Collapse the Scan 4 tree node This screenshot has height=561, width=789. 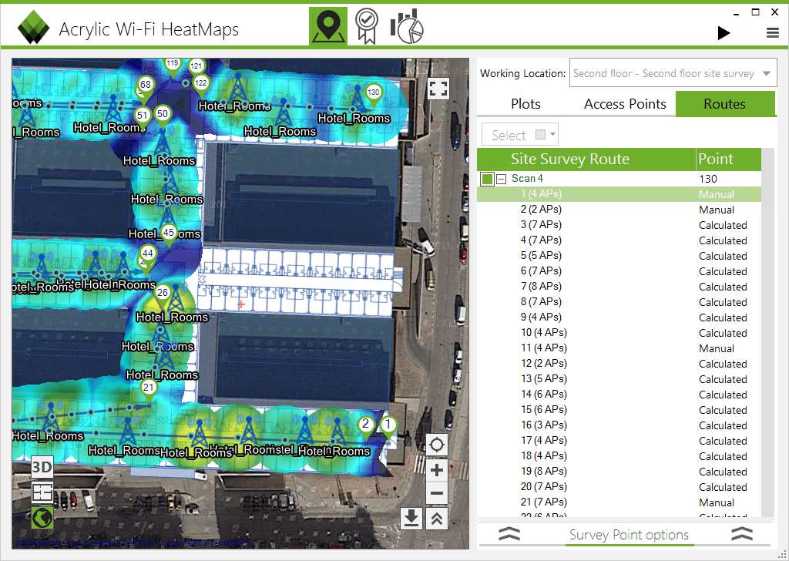[501, 179]
